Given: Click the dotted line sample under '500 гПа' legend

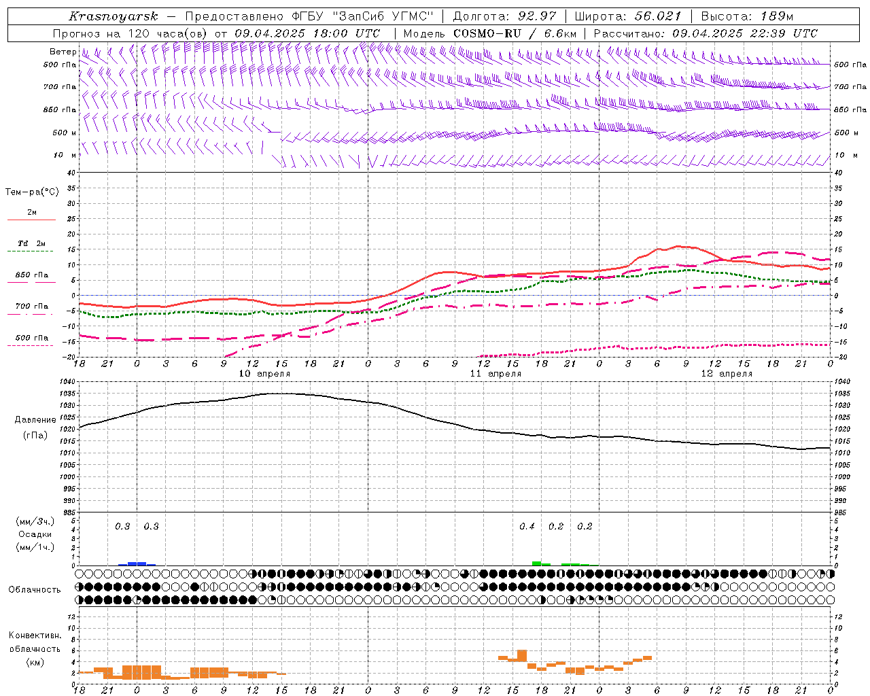Looking at the screenshot, I should pyautogui.click(x=31, y=345).
